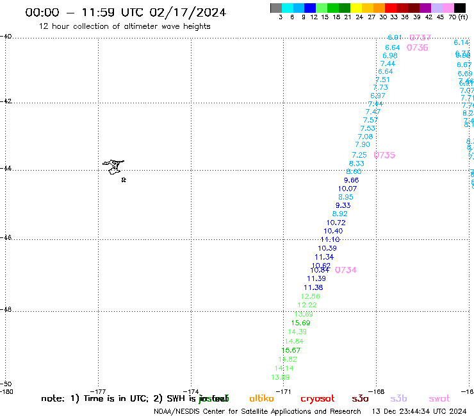Click the wave height value 13.89
The image size is (474, 417).
[x=280, y=377]
